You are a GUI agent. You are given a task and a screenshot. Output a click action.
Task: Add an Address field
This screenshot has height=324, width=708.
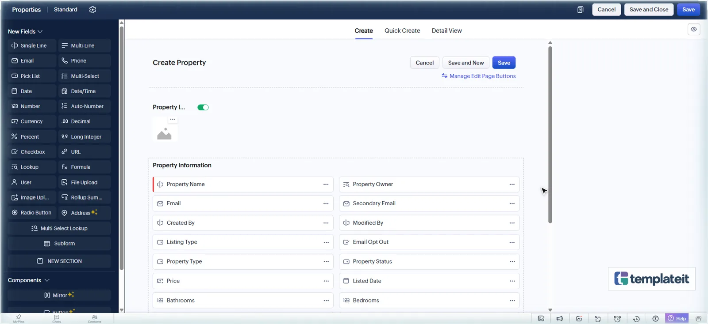click(85, 213)
